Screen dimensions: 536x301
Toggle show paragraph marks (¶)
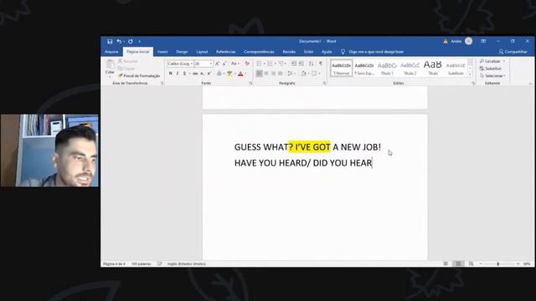(x=321, y=64)
